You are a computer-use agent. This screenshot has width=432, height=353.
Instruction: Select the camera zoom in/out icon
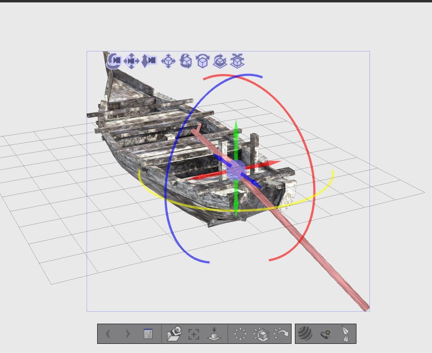pos(149,61)
